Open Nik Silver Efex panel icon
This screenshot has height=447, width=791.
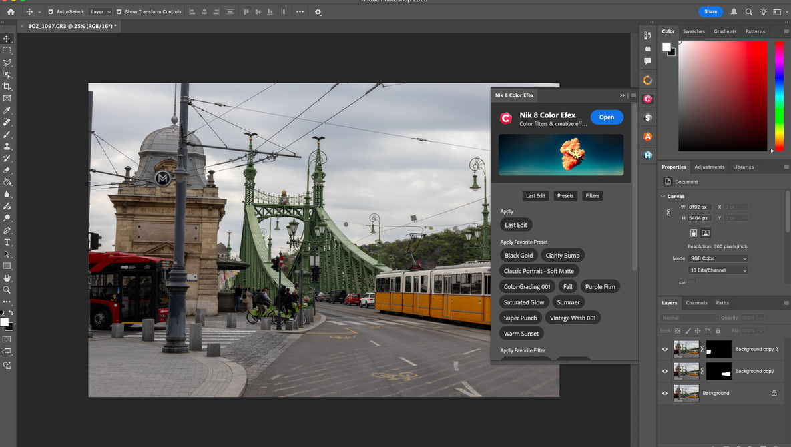coord(647,118)
